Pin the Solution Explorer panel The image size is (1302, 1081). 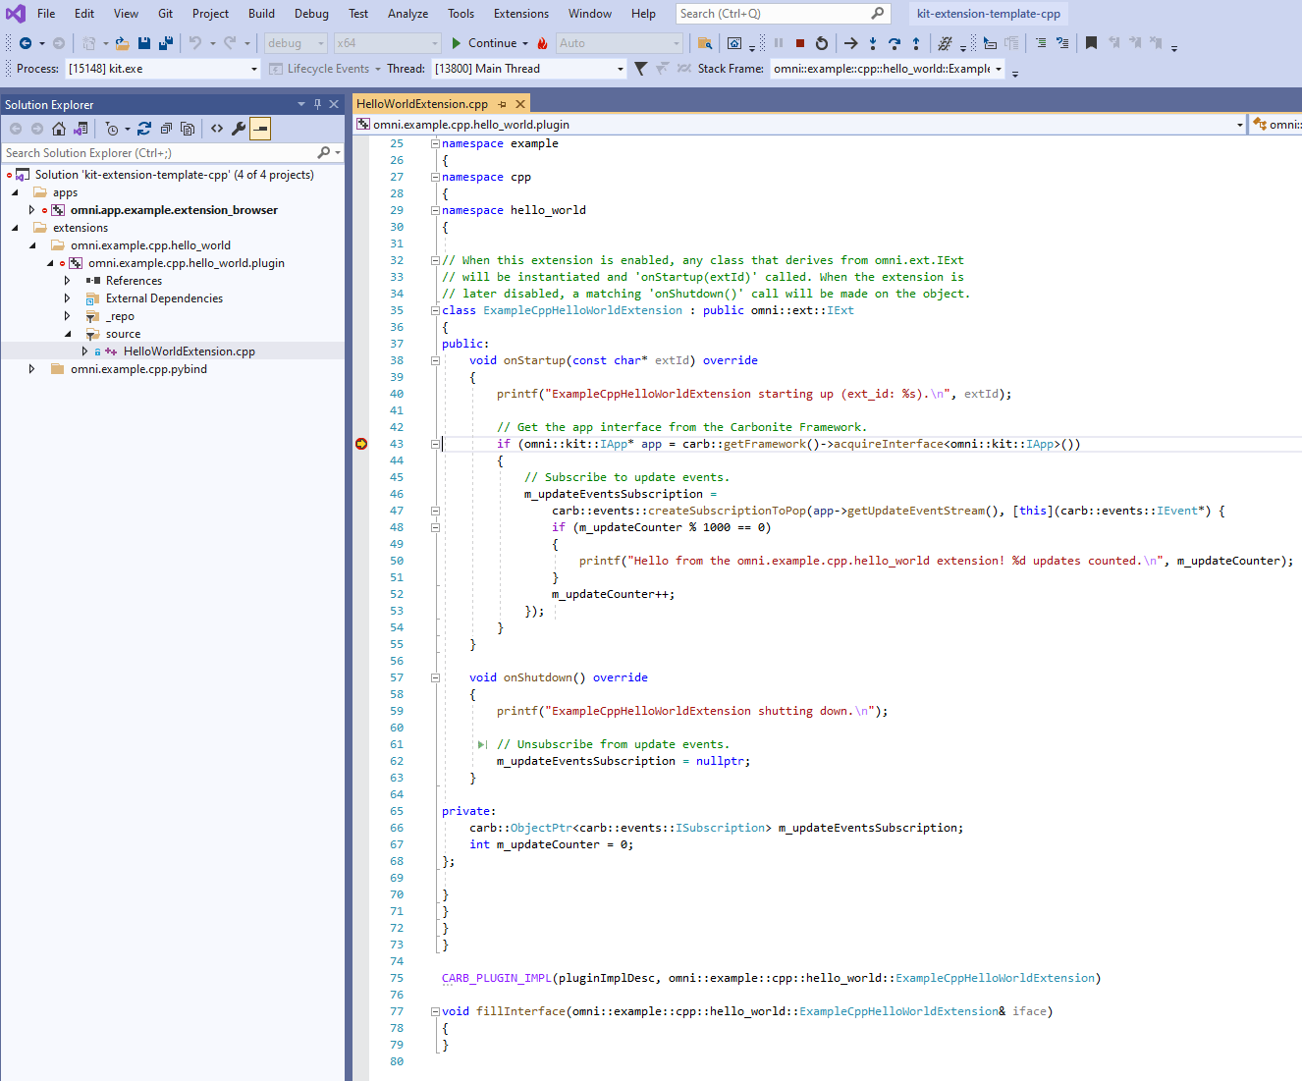(x=317, y=103)
